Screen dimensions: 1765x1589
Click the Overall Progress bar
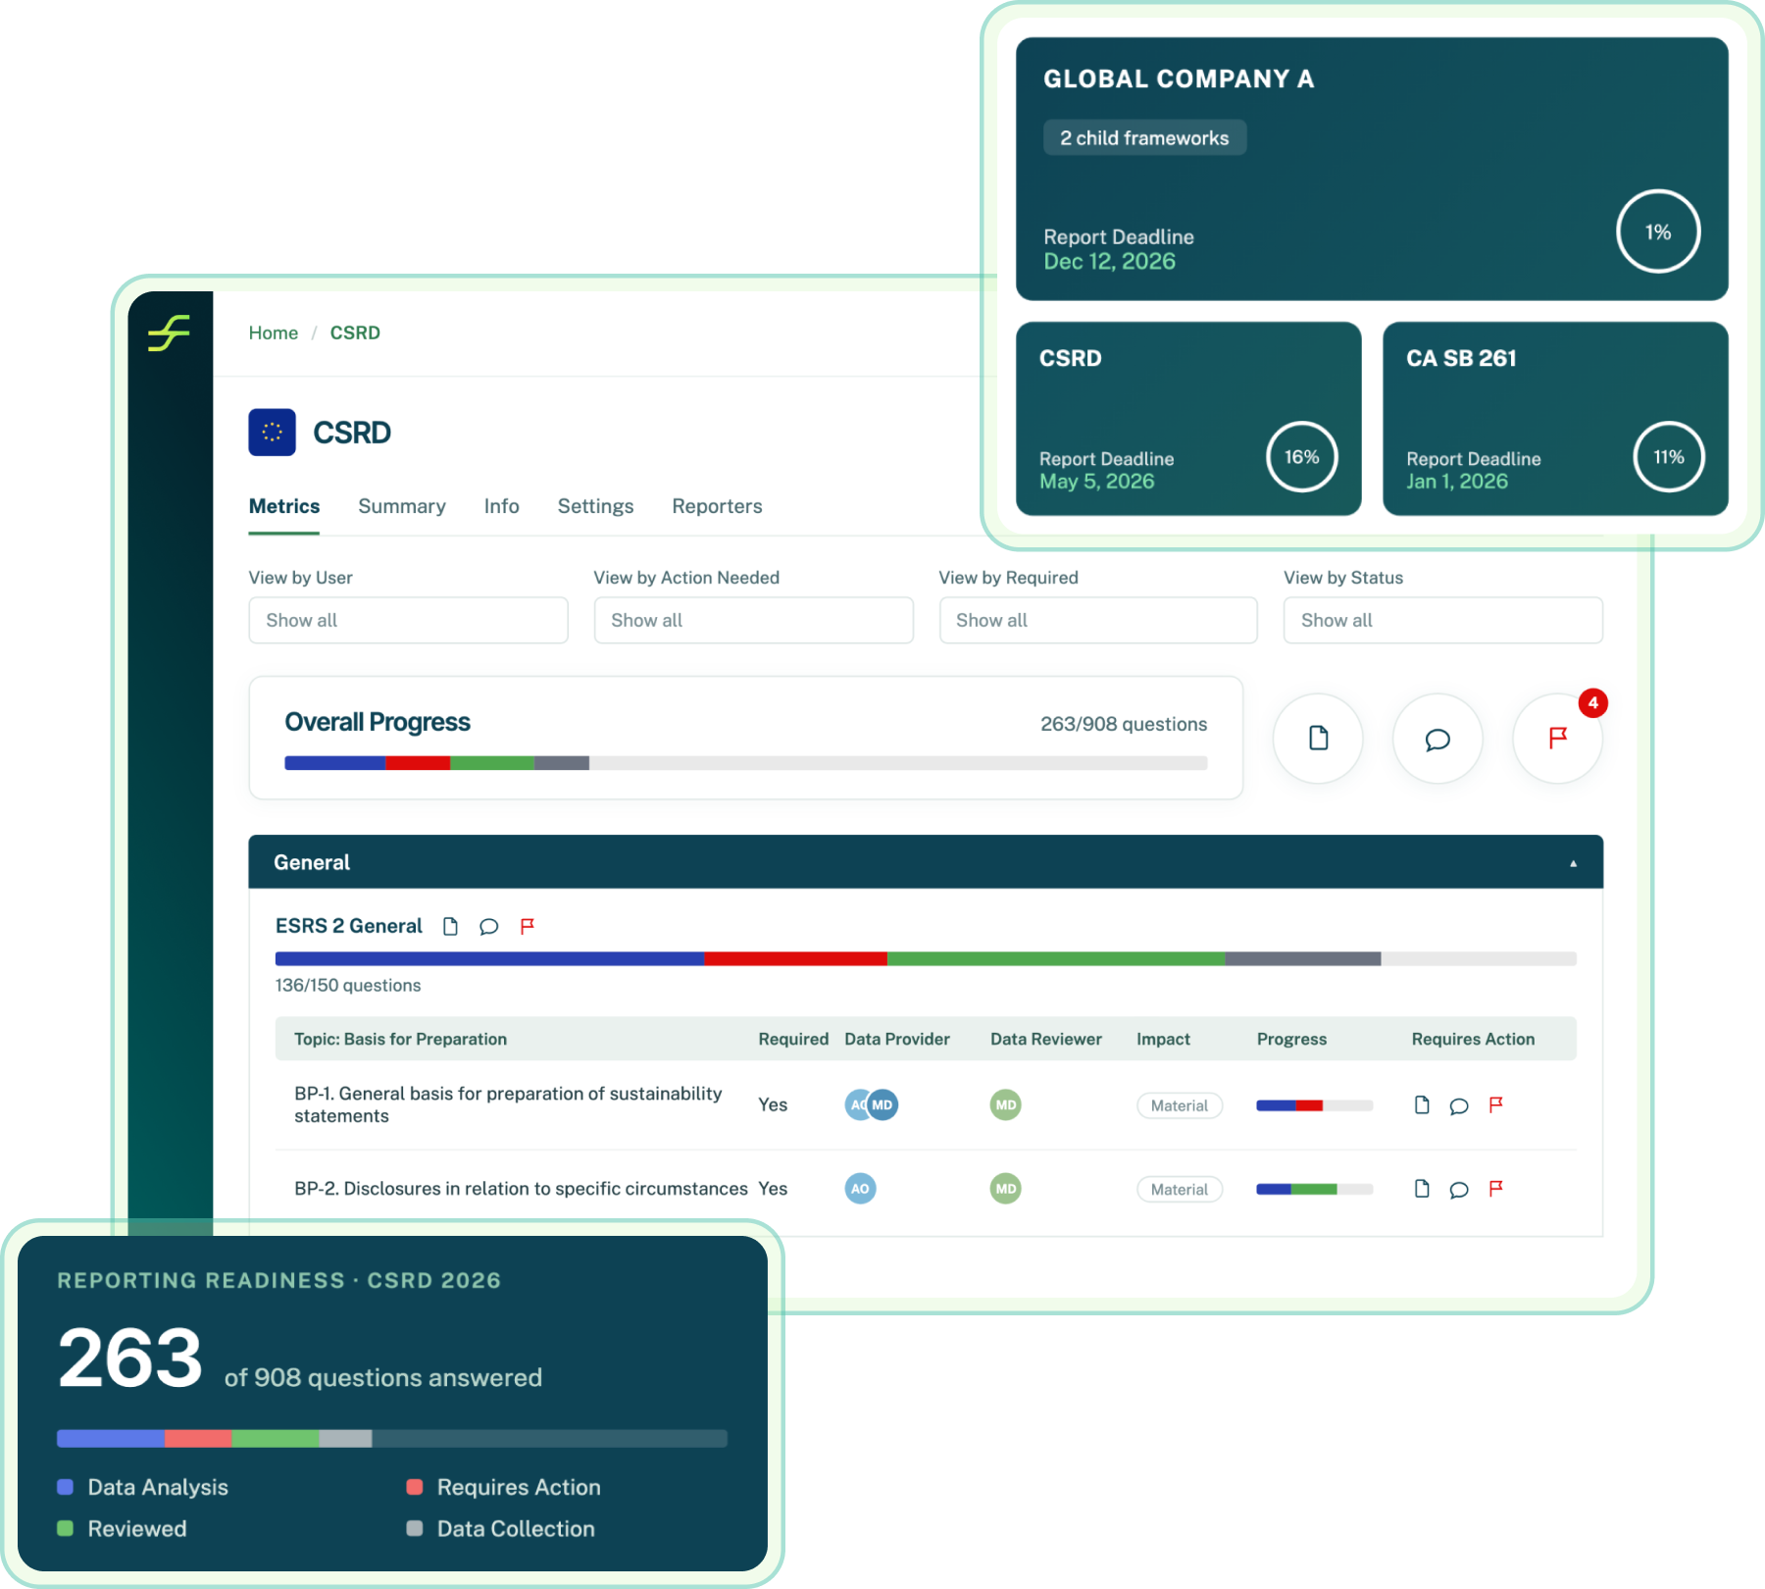pos(745,763)
